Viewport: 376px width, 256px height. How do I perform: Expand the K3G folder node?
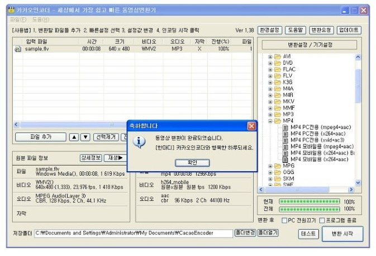pyautogui.click(x=270, y=83)
